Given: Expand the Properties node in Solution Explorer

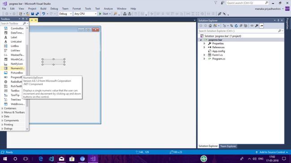Looking at the screenshot, I should coord(205,43).
